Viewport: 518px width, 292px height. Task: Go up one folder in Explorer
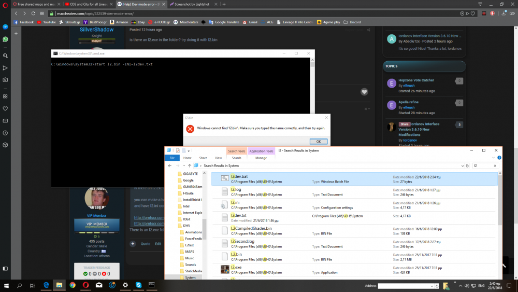[189, 165]
